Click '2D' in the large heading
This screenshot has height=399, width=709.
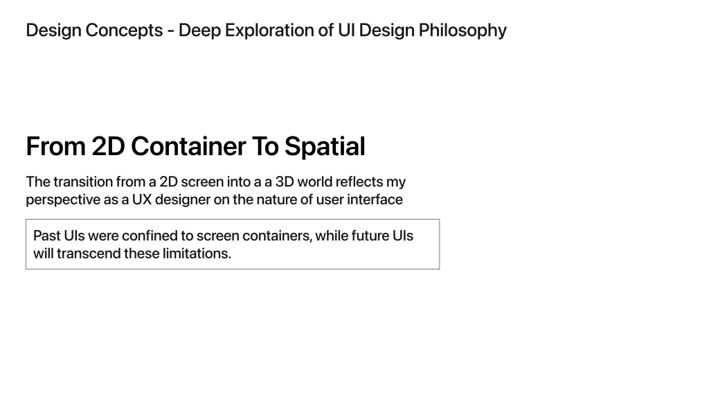point(108,146)
